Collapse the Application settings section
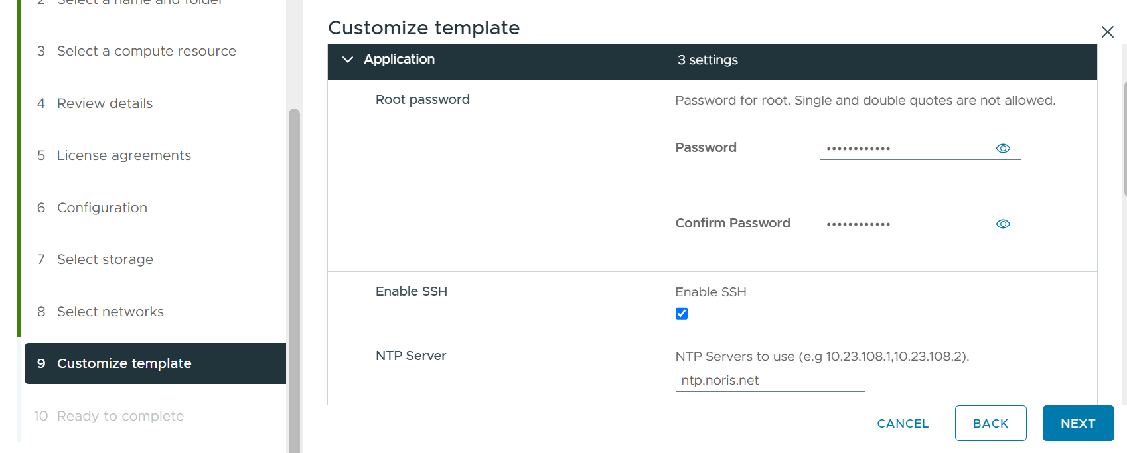The image size is (1127, 453). click(348, 60)
